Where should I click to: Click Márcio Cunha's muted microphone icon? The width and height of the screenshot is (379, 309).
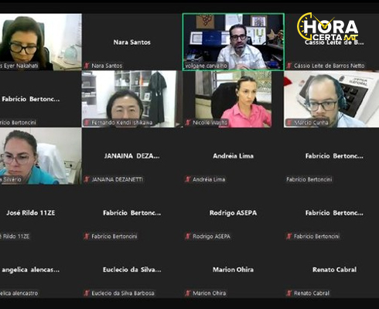click(x=289, y=123)
